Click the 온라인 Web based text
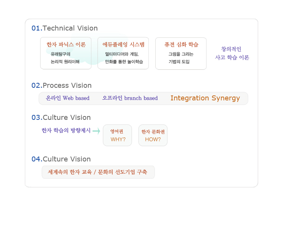Image resolution: width=283 pixels, height=229 pixels. (68, 98)
